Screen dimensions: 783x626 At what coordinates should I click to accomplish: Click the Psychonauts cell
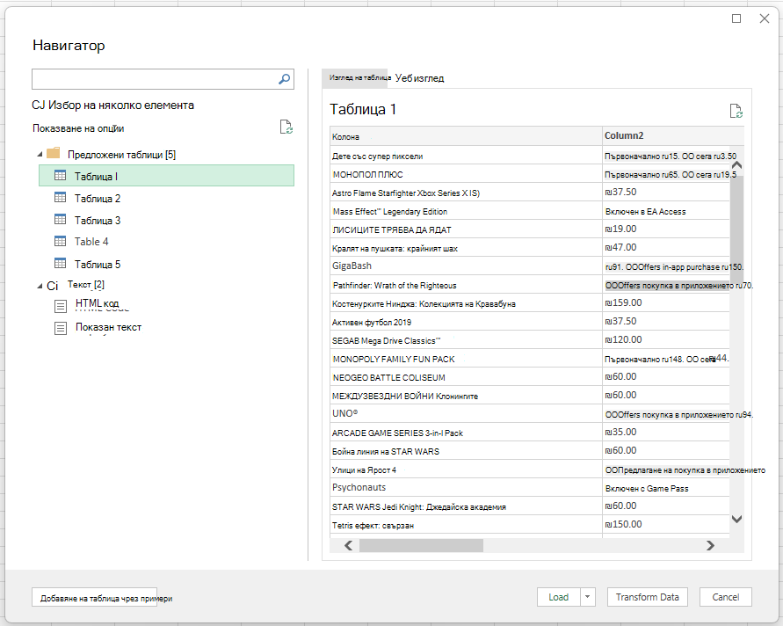466,488
